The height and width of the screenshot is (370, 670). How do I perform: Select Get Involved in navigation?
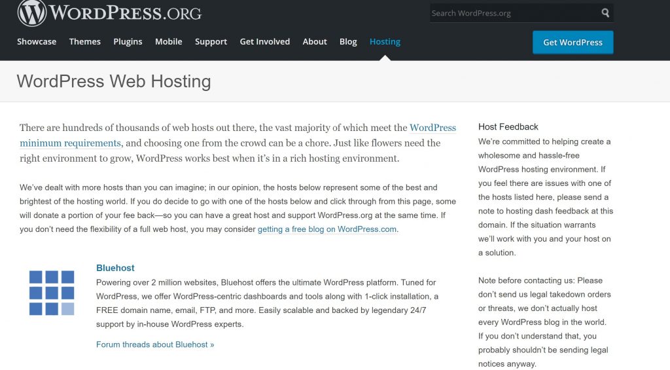point(264,41)
